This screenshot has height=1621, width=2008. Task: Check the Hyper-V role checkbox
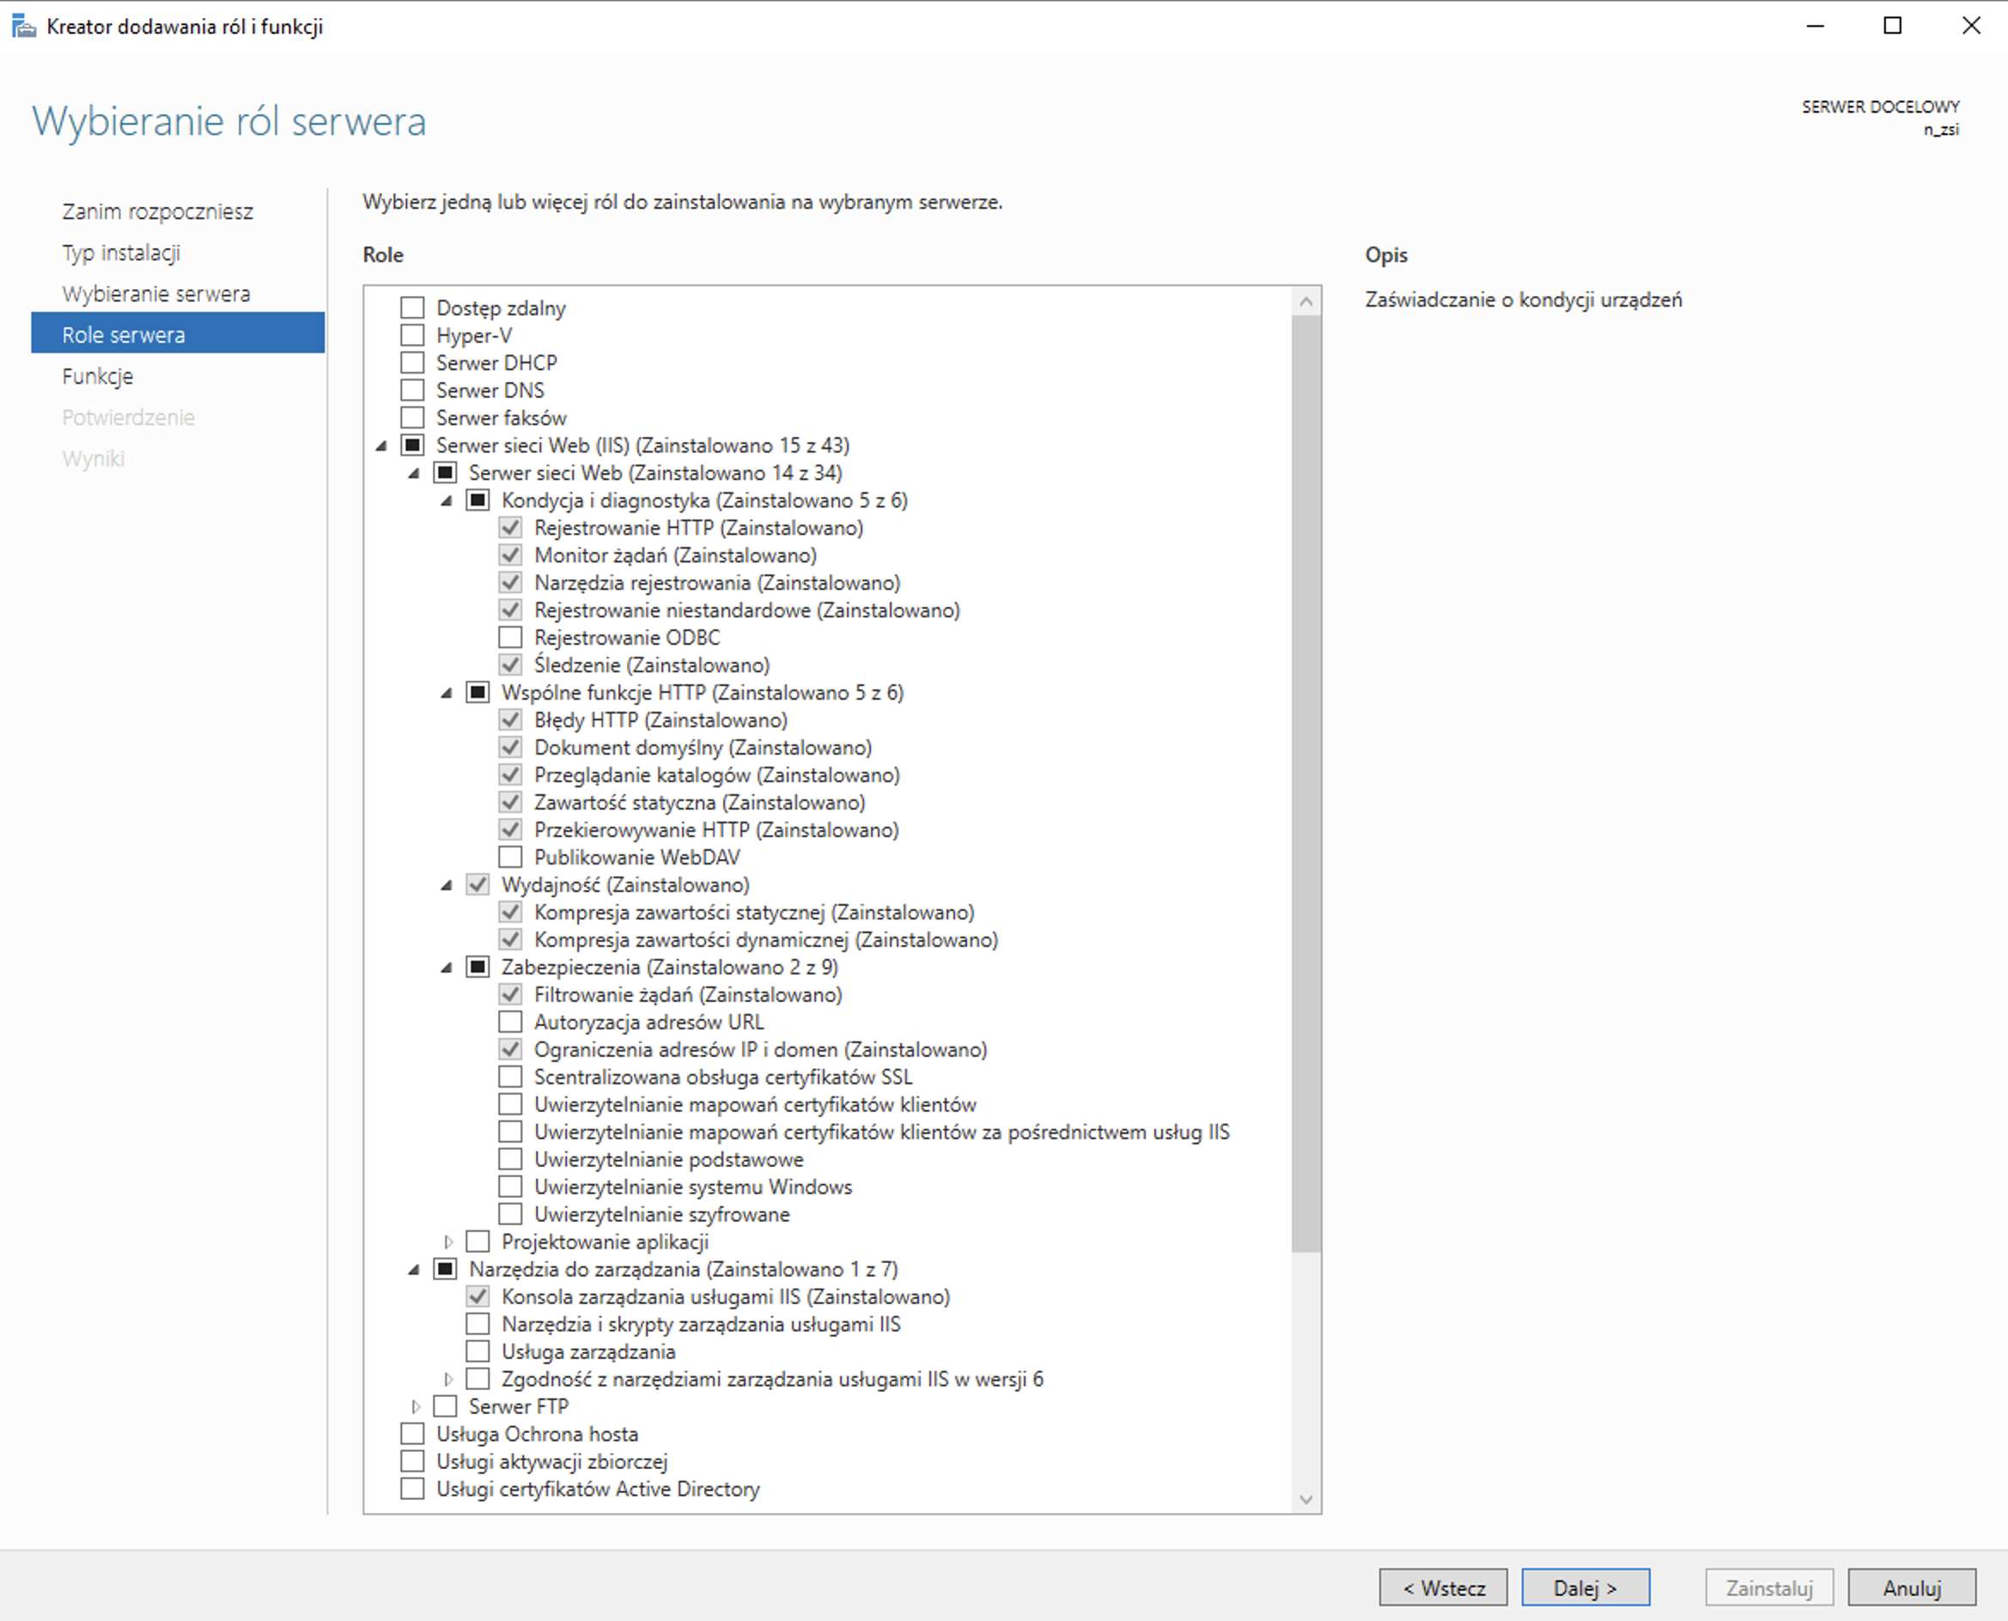point(412,335)
